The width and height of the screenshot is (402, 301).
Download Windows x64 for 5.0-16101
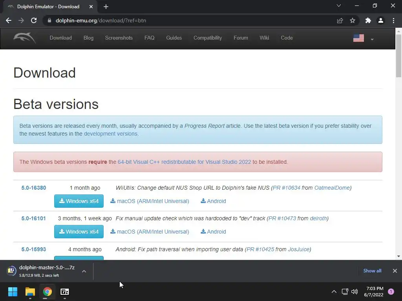[x=79, y=232]
